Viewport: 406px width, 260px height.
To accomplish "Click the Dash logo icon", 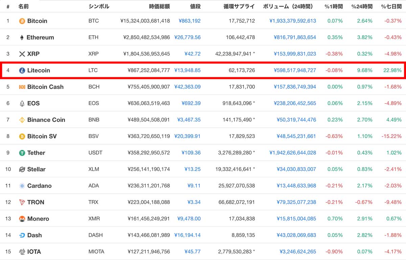I will tap(22, 235).
